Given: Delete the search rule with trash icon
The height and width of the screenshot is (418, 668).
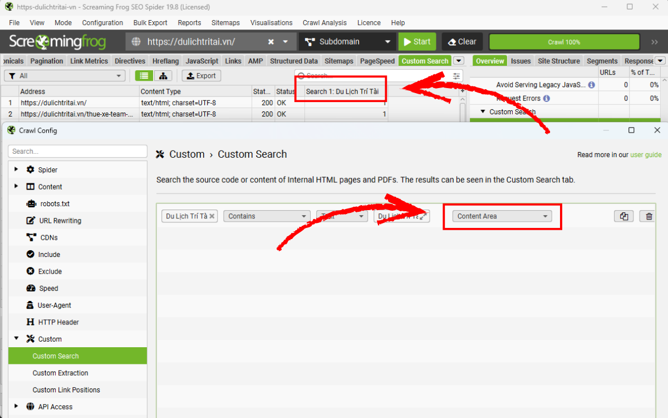Looking at the screenshot, I should (649, 216).
